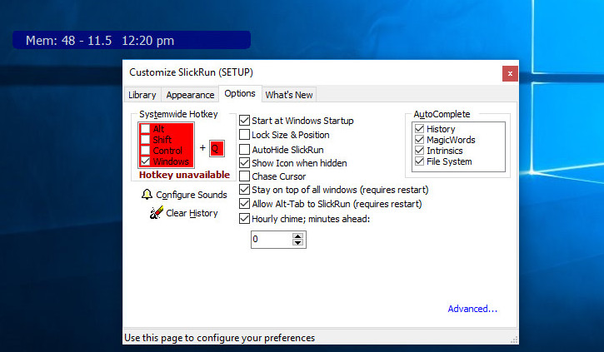This screenshot has height=352, width=604.
Task: Toggle the Alt hotkey modifier checkbox
Action: pyautogui.click(x=145, y=128)
